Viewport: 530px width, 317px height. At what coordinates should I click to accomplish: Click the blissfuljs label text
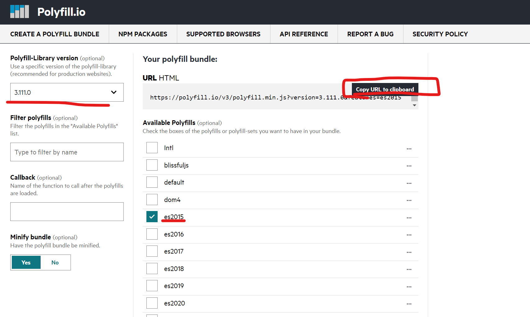coord(176,165)
